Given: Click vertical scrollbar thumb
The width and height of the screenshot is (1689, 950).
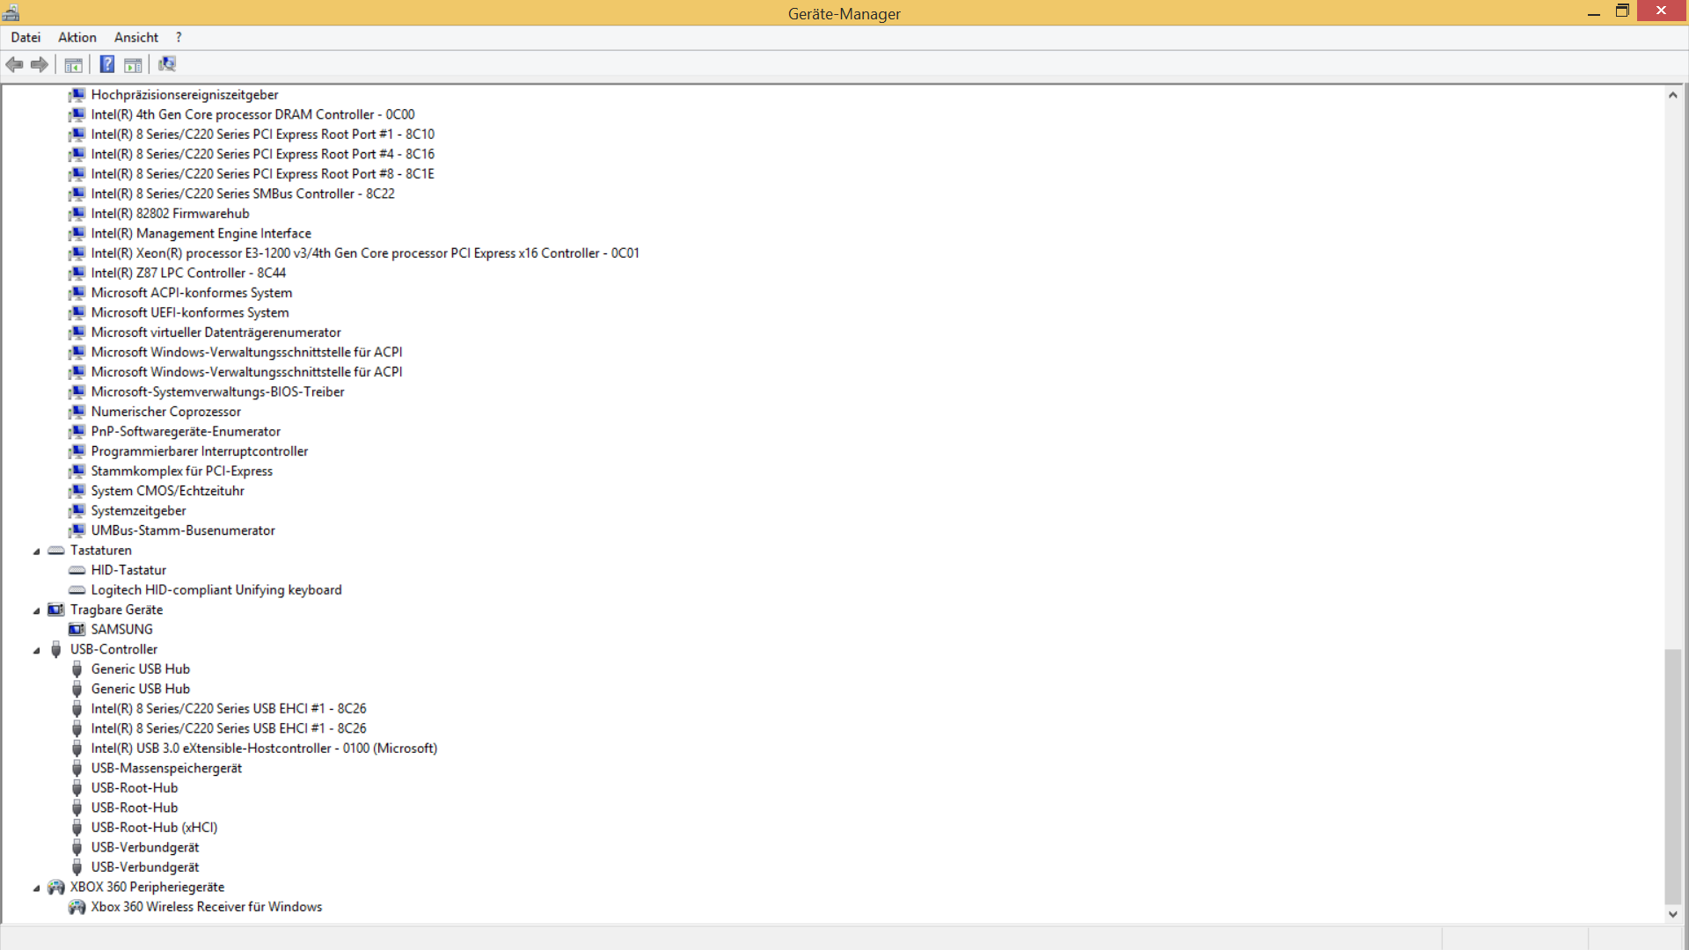Looking at the screenshot, I should point(1672,774).
